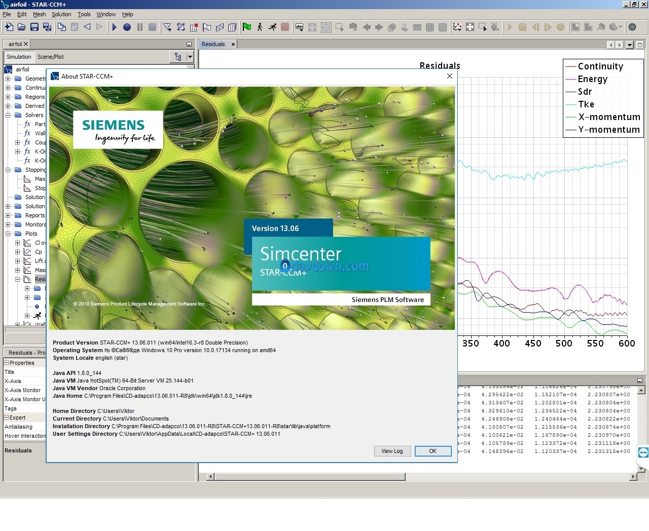
Task: Expand the Reports tree node
Action: 8,215
